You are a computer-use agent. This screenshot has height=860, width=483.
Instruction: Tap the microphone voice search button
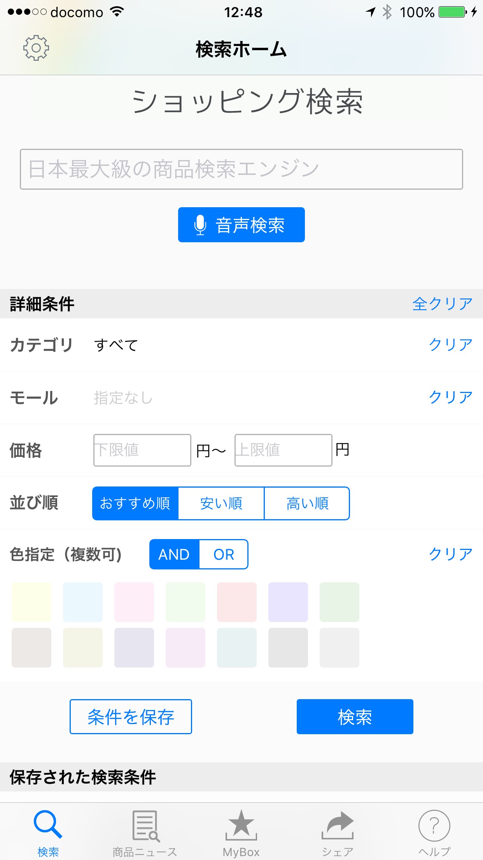tap(241, 225)
